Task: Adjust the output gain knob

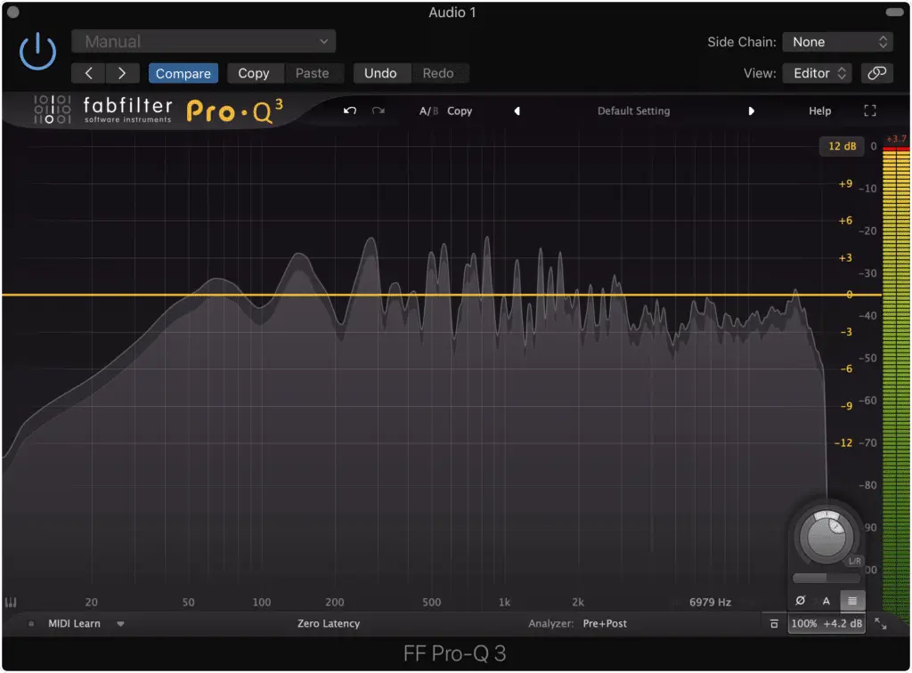Action: [x=826, y=537]
